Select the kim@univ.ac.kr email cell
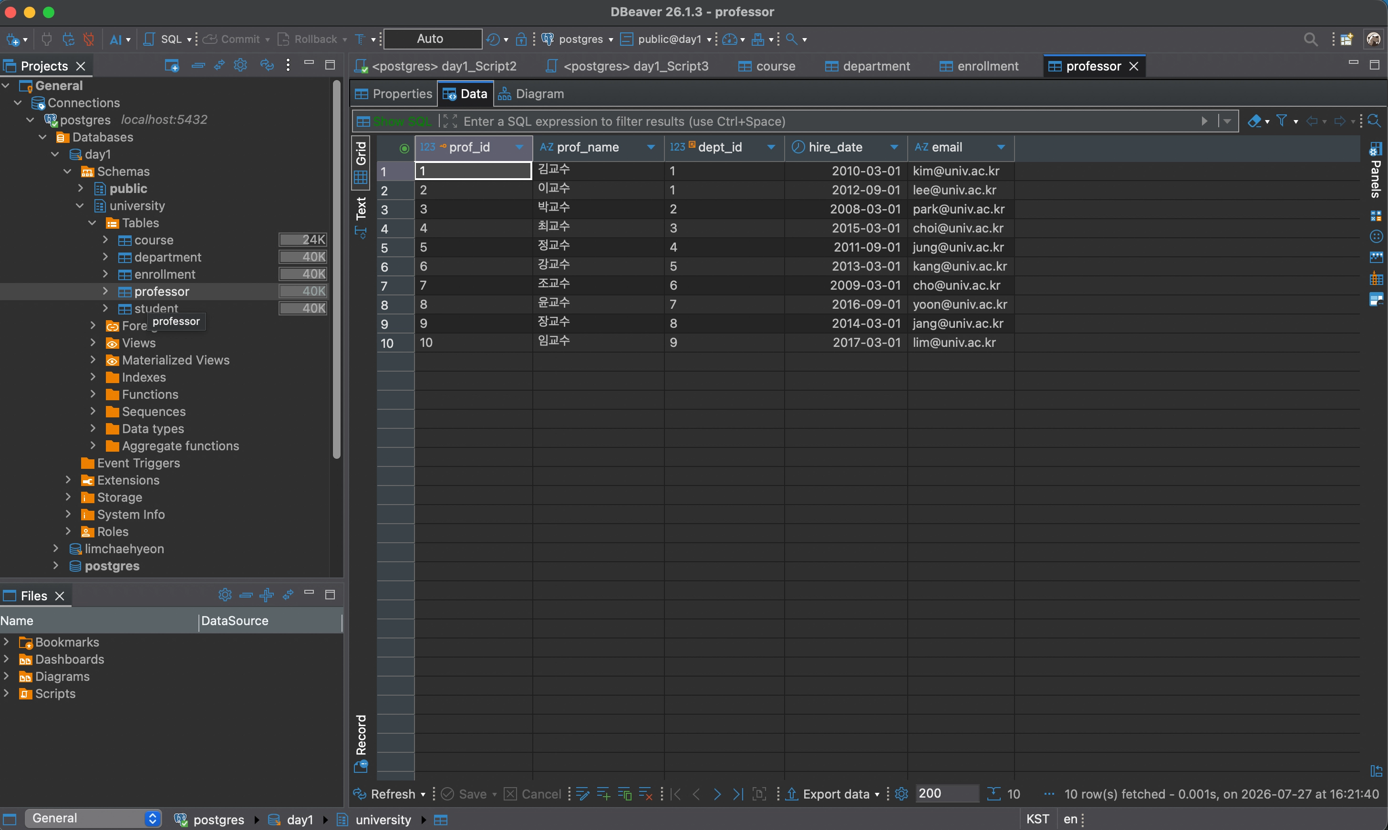The width and height of the screenshot is (1388, 830). pos(961,171)
